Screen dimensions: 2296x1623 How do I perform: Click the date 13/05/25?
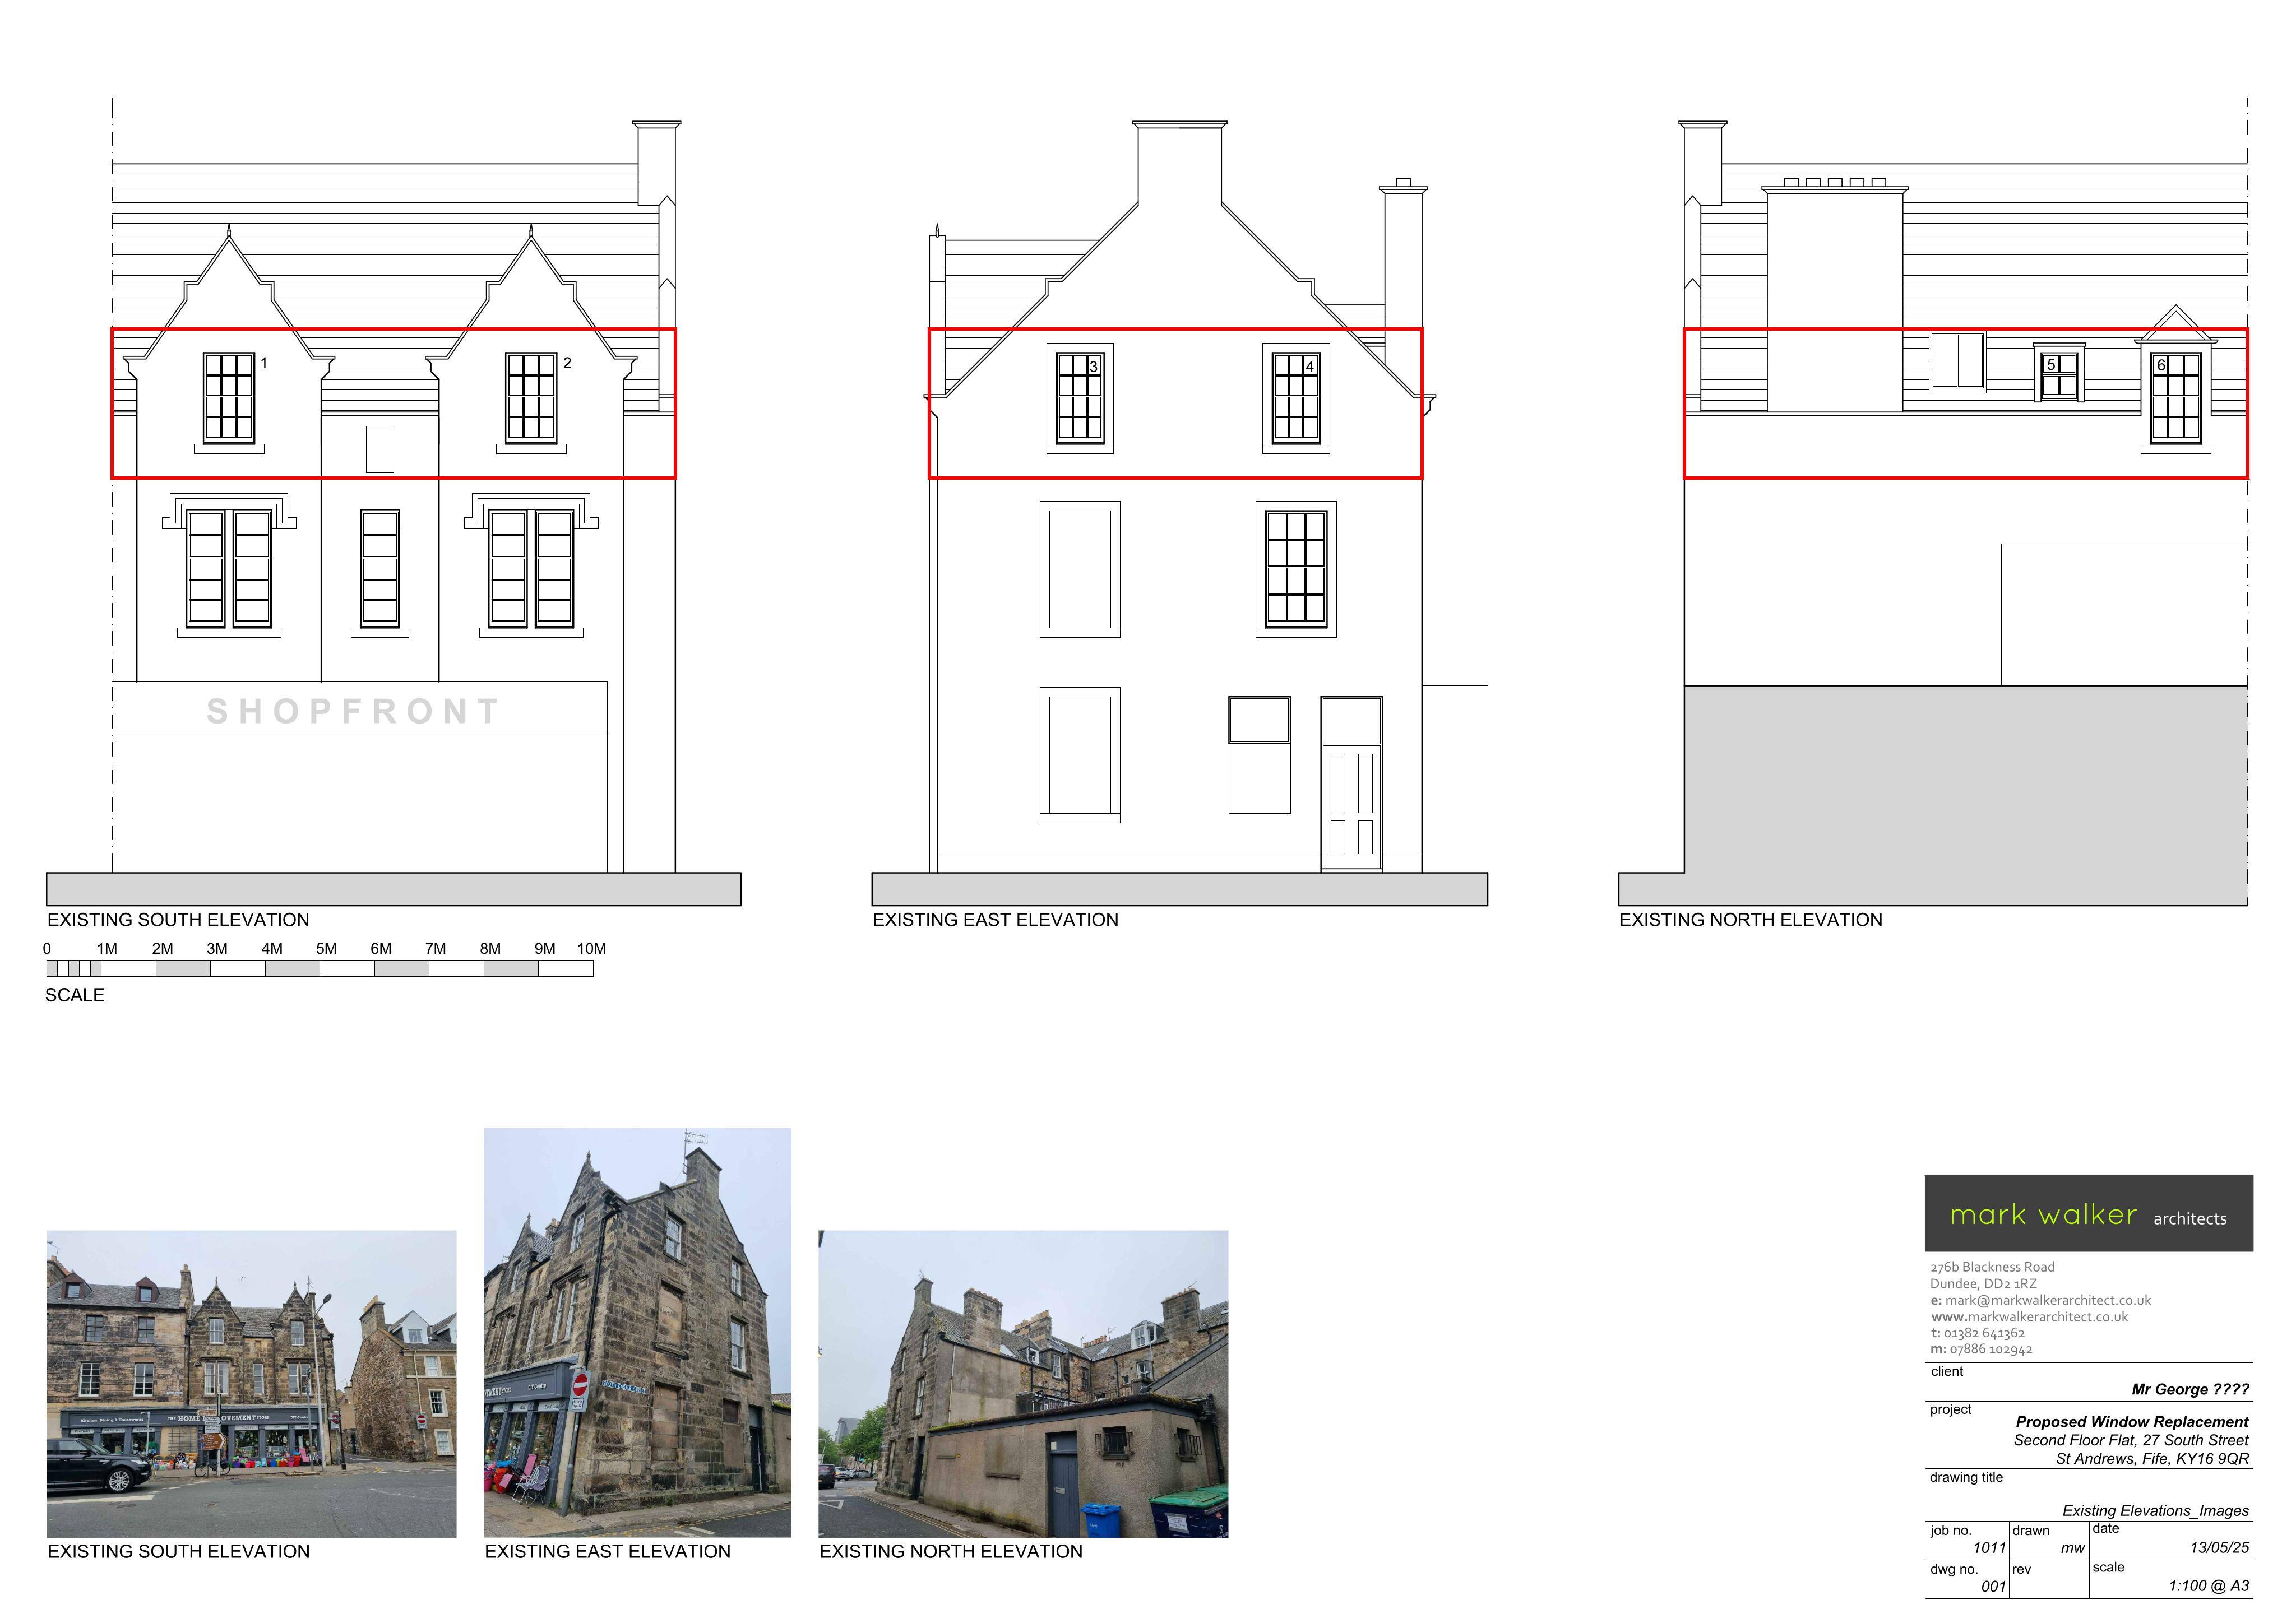pos(2219,1548)
